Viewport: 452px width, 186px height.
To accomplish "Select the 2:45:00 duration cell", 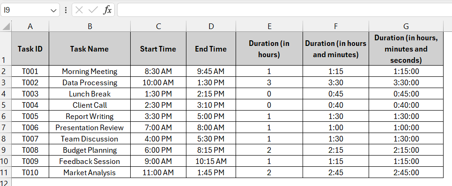I will pyautogui.click(x=406, y=172).
